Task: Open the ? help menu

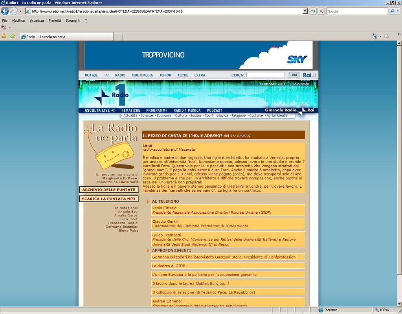Action: pos(86,20)
